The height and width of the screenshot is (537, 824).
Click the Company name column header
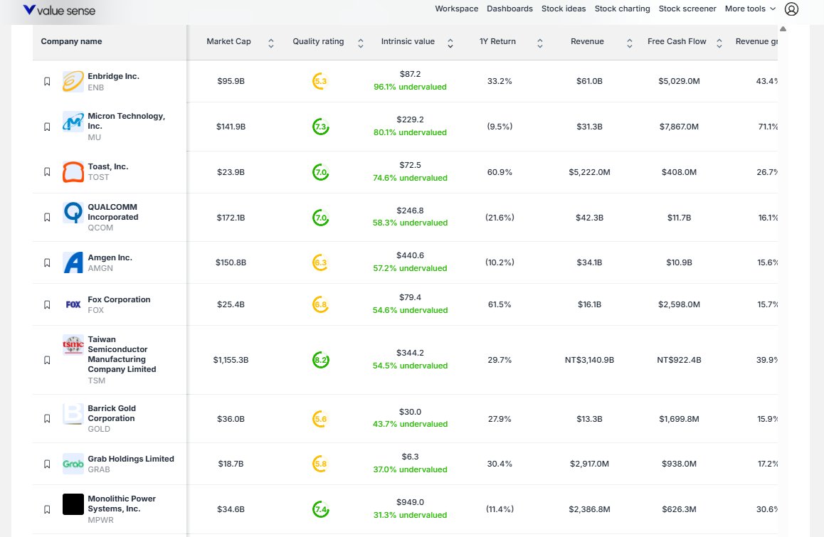(x=71, y=41)
